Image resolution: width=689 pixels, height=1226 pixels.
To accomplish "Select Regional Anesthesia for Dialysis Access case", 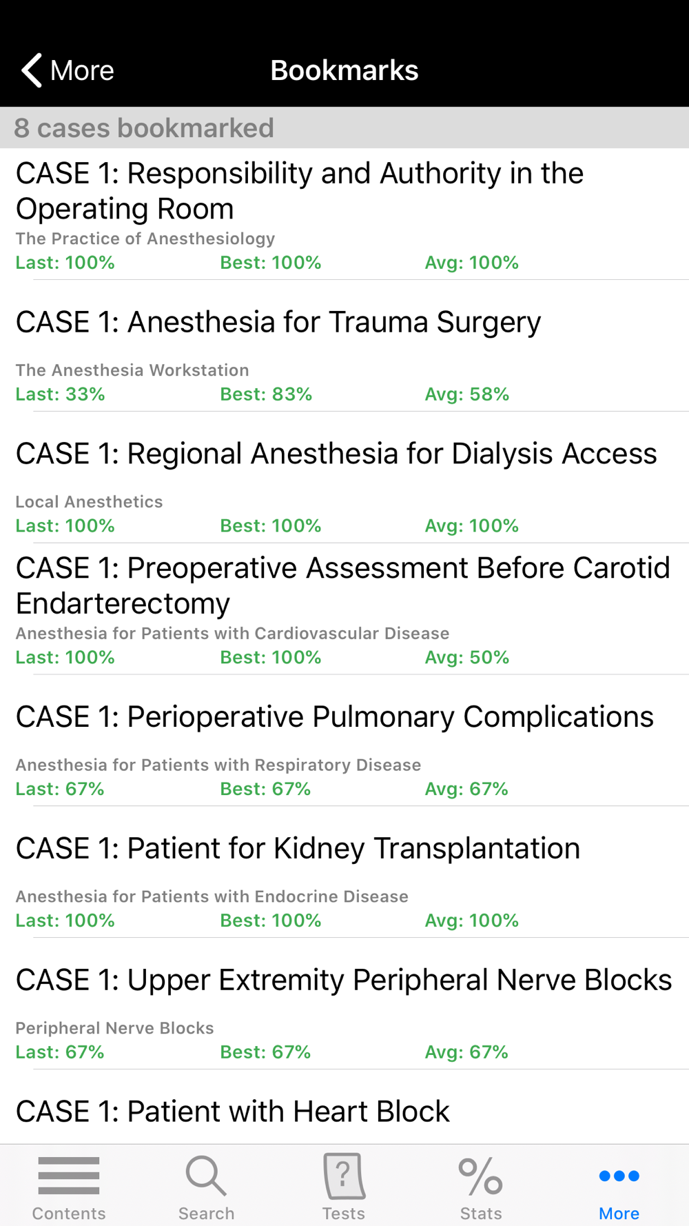I will (x=336, y=454).
